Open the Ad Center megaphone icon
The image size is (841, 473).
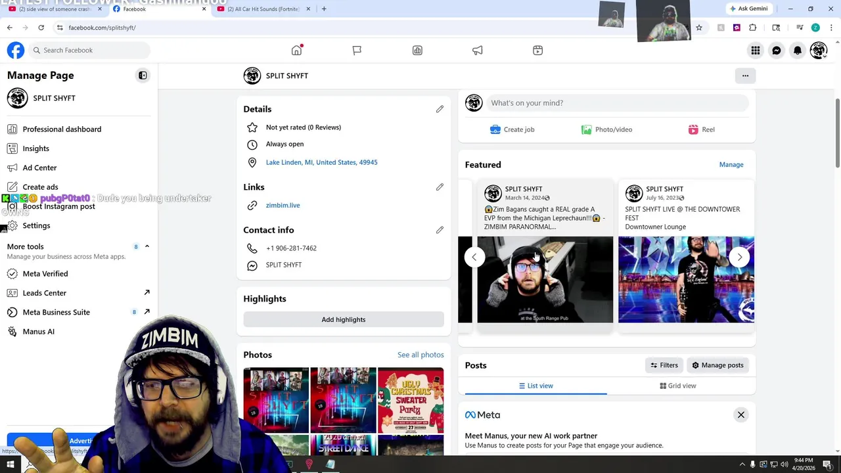[x=478, y=50]
